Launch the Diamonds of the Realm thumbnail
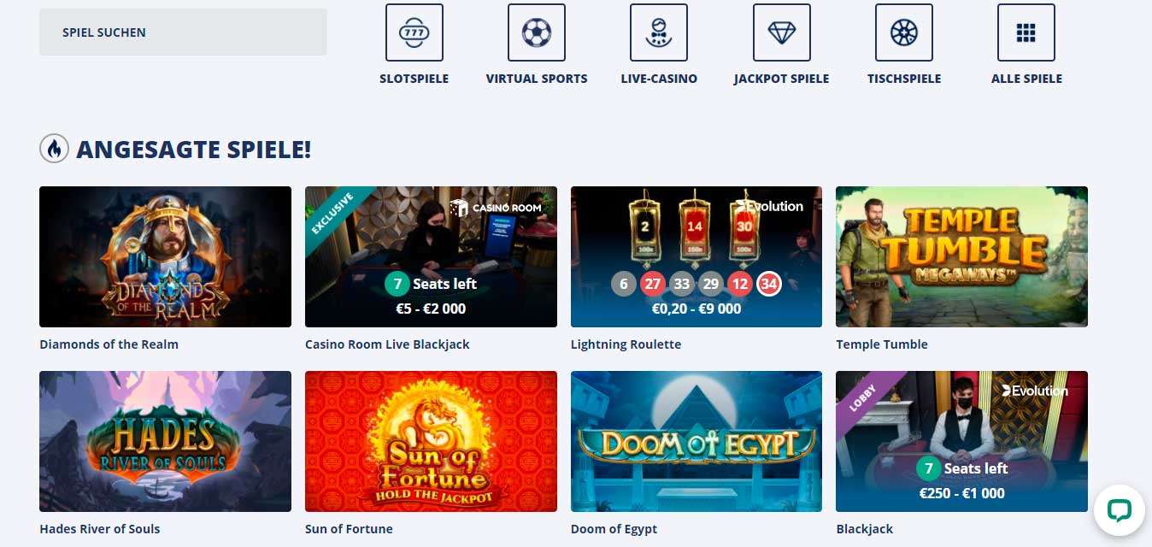Viewport: 1152px width, 547px height. pyautogui.click(x=165, y=256)
